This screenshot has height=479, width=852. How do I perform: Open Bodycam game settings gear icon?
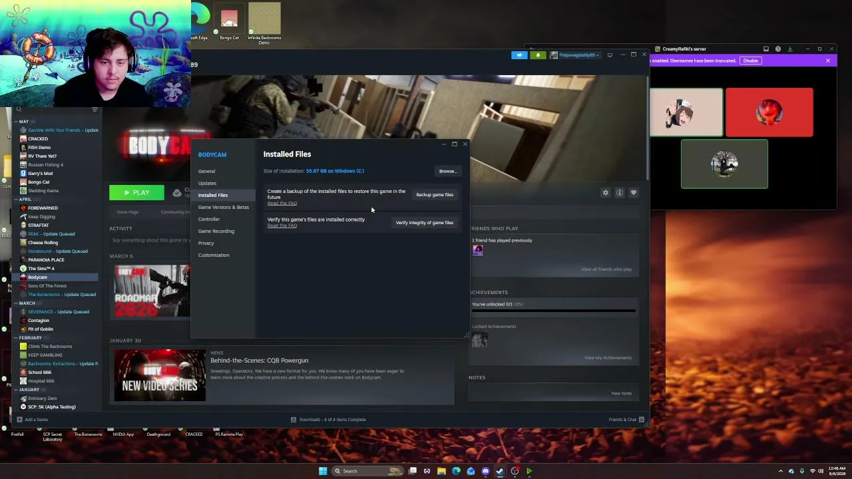tap(606, 193)
